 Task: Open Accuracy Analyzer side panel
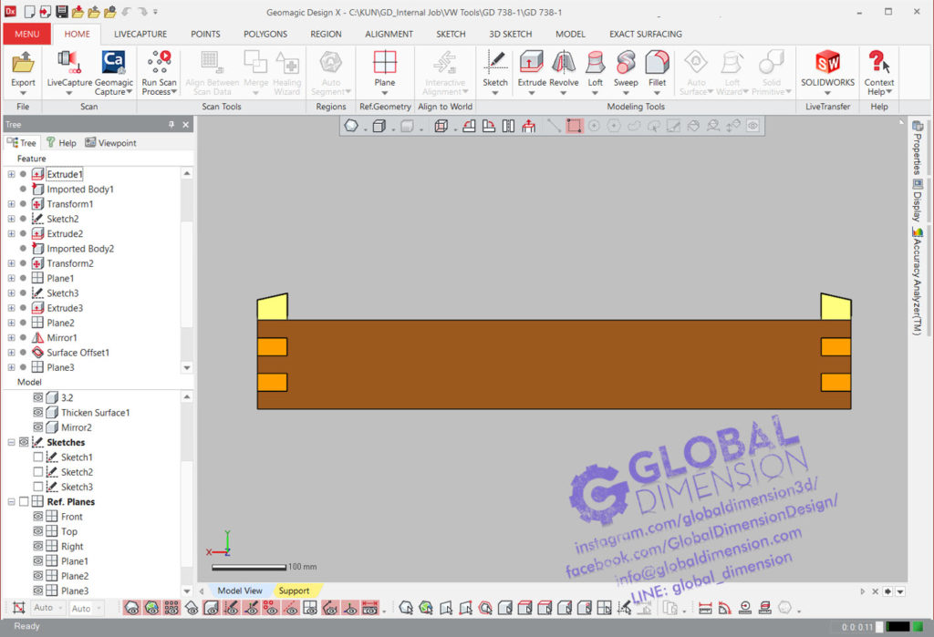click(918, 281)
